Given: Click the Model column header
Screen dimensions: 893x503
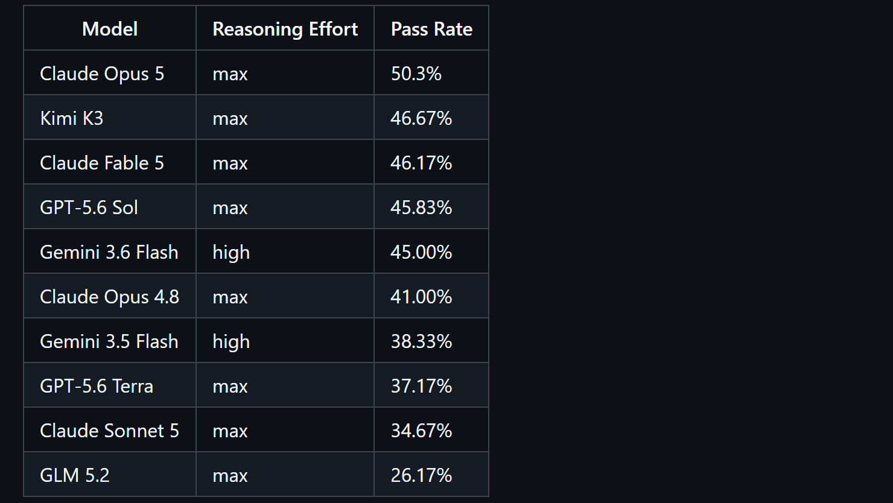Looking at the screenshot, I should (x=110, y=28).
